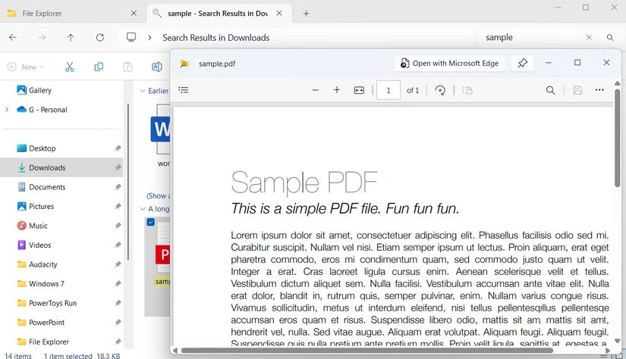Open the PDF more options menu

pos(599,90)
